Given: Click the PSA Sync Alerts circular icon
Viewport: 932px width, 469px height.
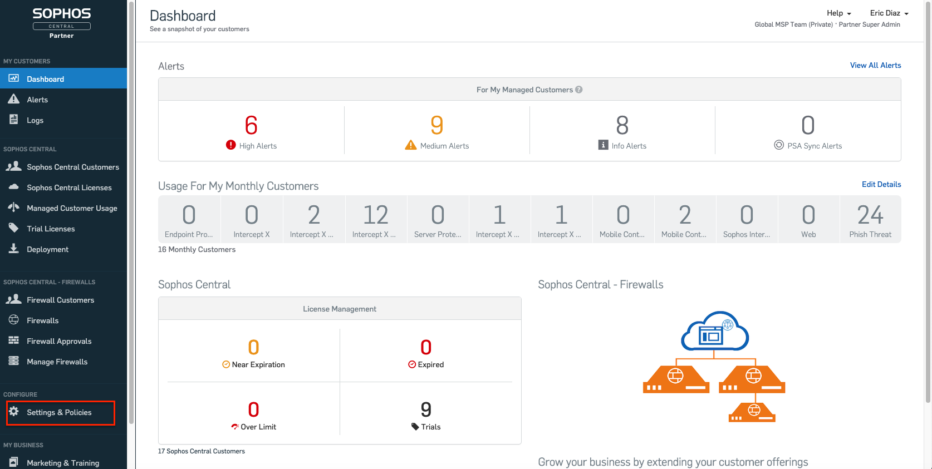Looking at the screenshot, I should coord(779,145).
